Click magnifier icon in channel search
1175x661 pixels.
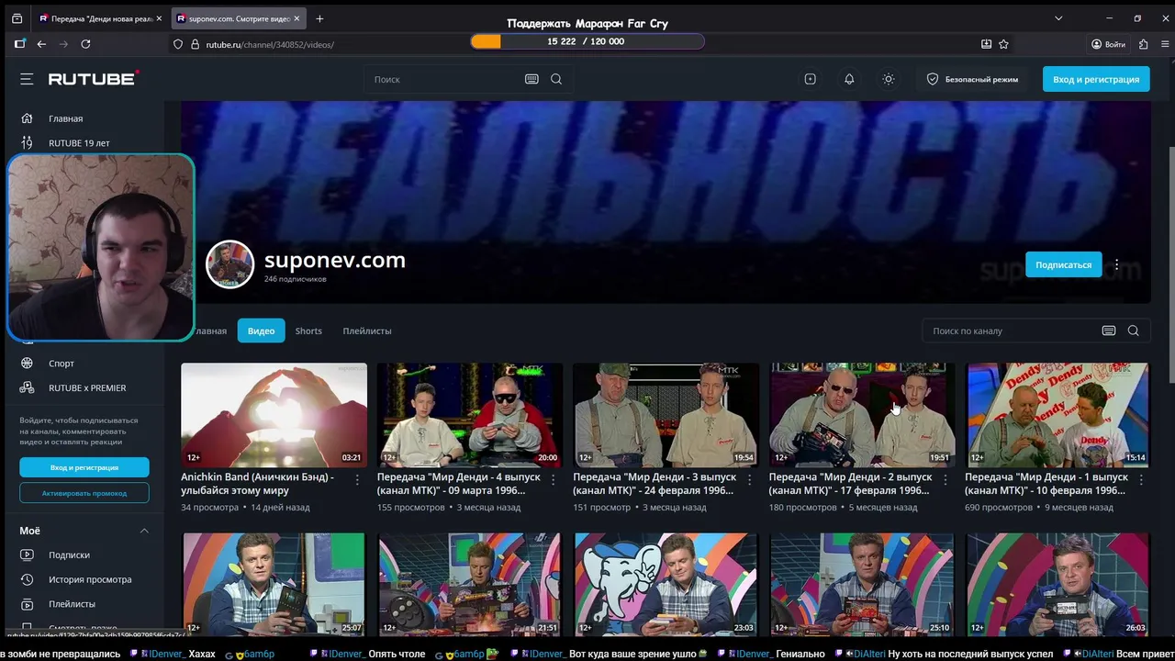click(x=1133, y=330)
